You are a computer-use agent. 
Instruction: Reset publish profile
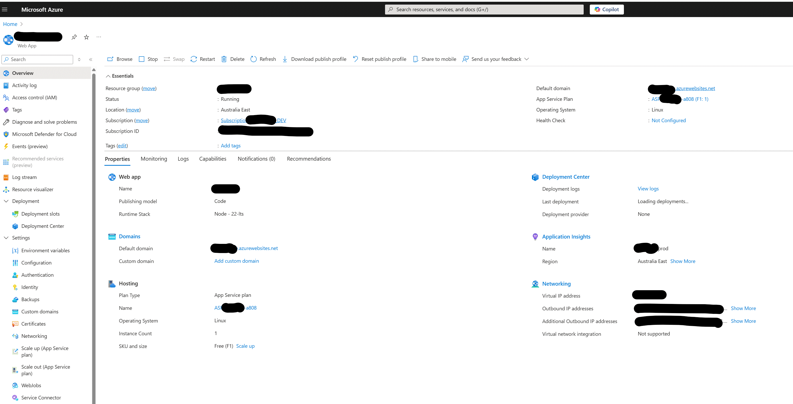(x=380, y=59)
